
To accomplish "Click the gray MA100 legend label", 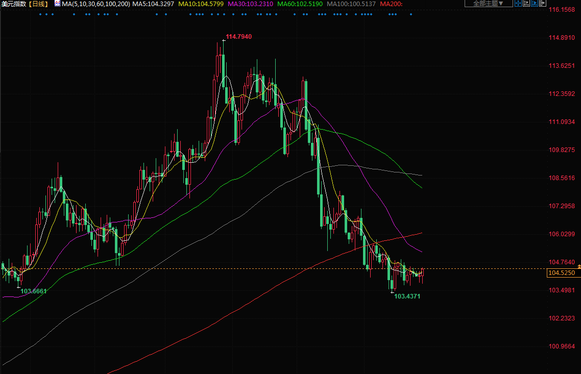I will 351,4.
